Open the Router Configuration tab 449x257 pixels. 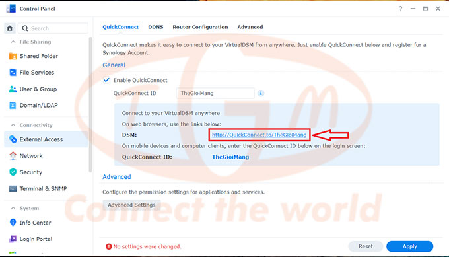200,27
